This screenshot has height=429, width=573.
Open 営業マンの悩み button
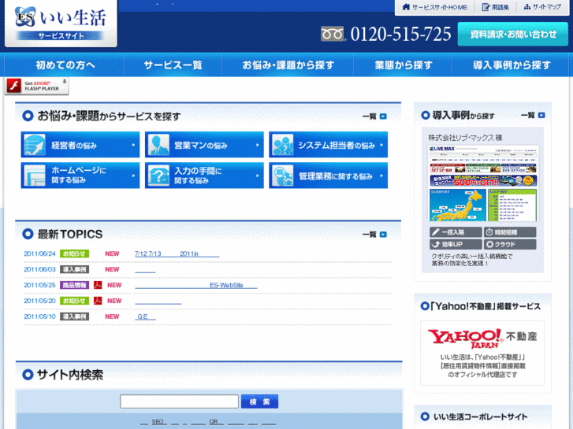click(x=204, y=145)
